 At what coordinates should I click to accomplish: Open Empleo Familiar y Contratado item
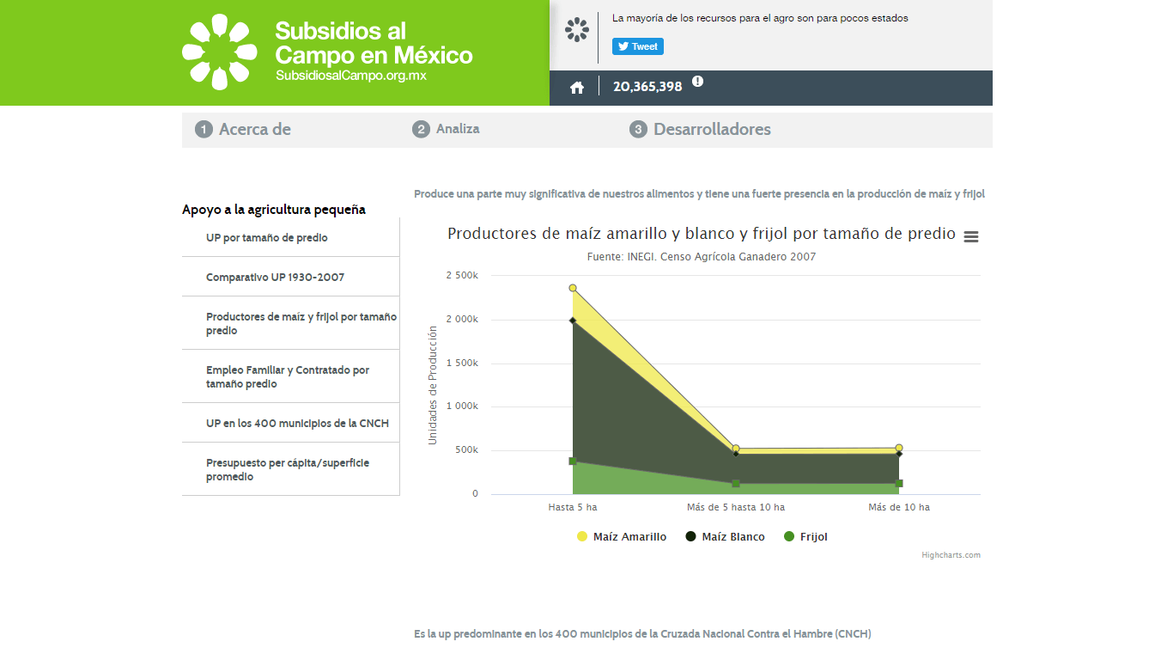pos(288,377)
